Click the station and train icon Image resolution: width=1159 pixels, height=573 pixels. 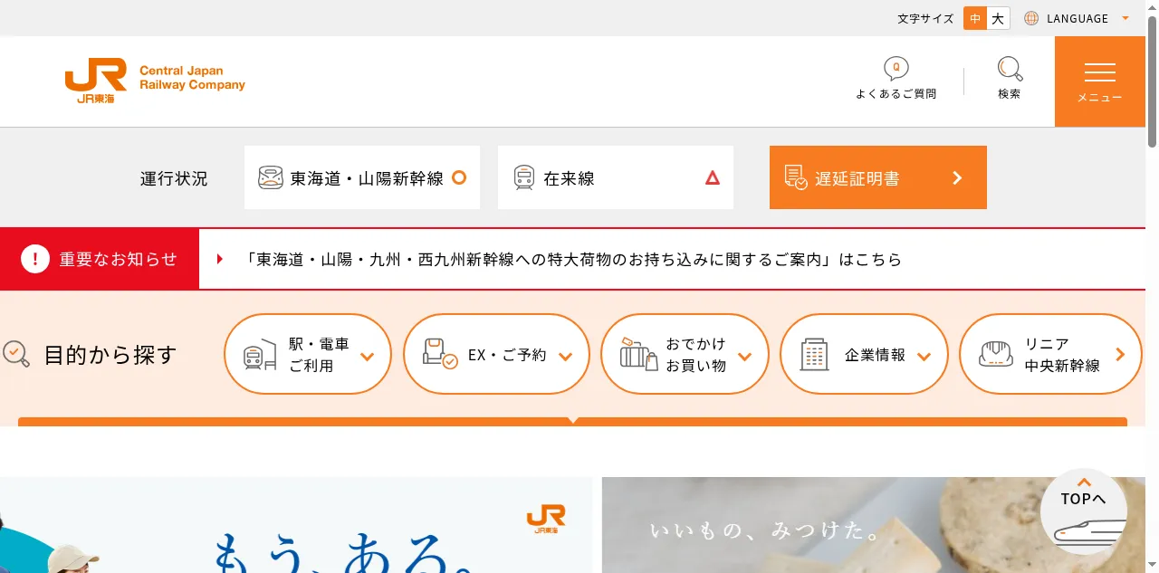(260, 354)
